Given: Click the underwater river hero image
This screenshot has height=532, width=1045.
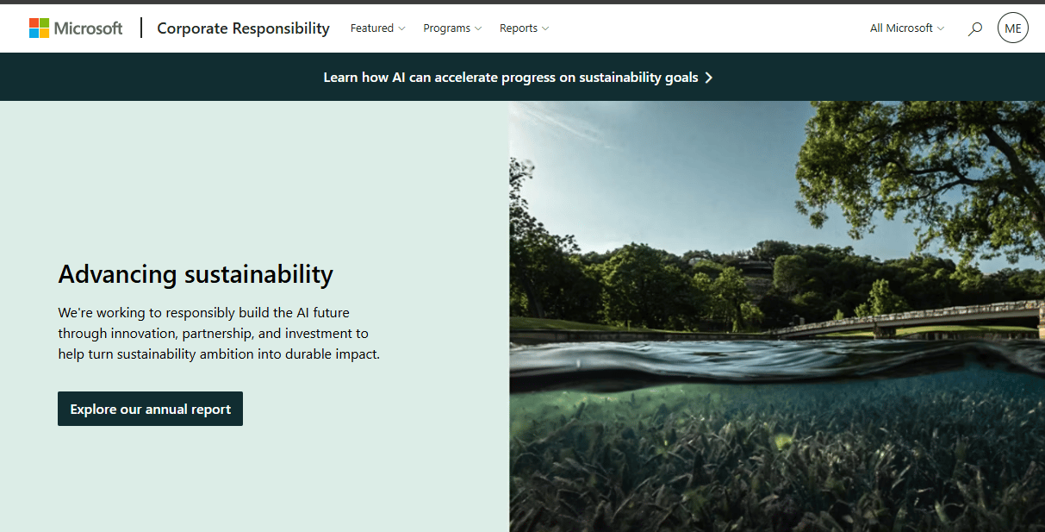Looking at the screenshot, I should coord(777,316).
